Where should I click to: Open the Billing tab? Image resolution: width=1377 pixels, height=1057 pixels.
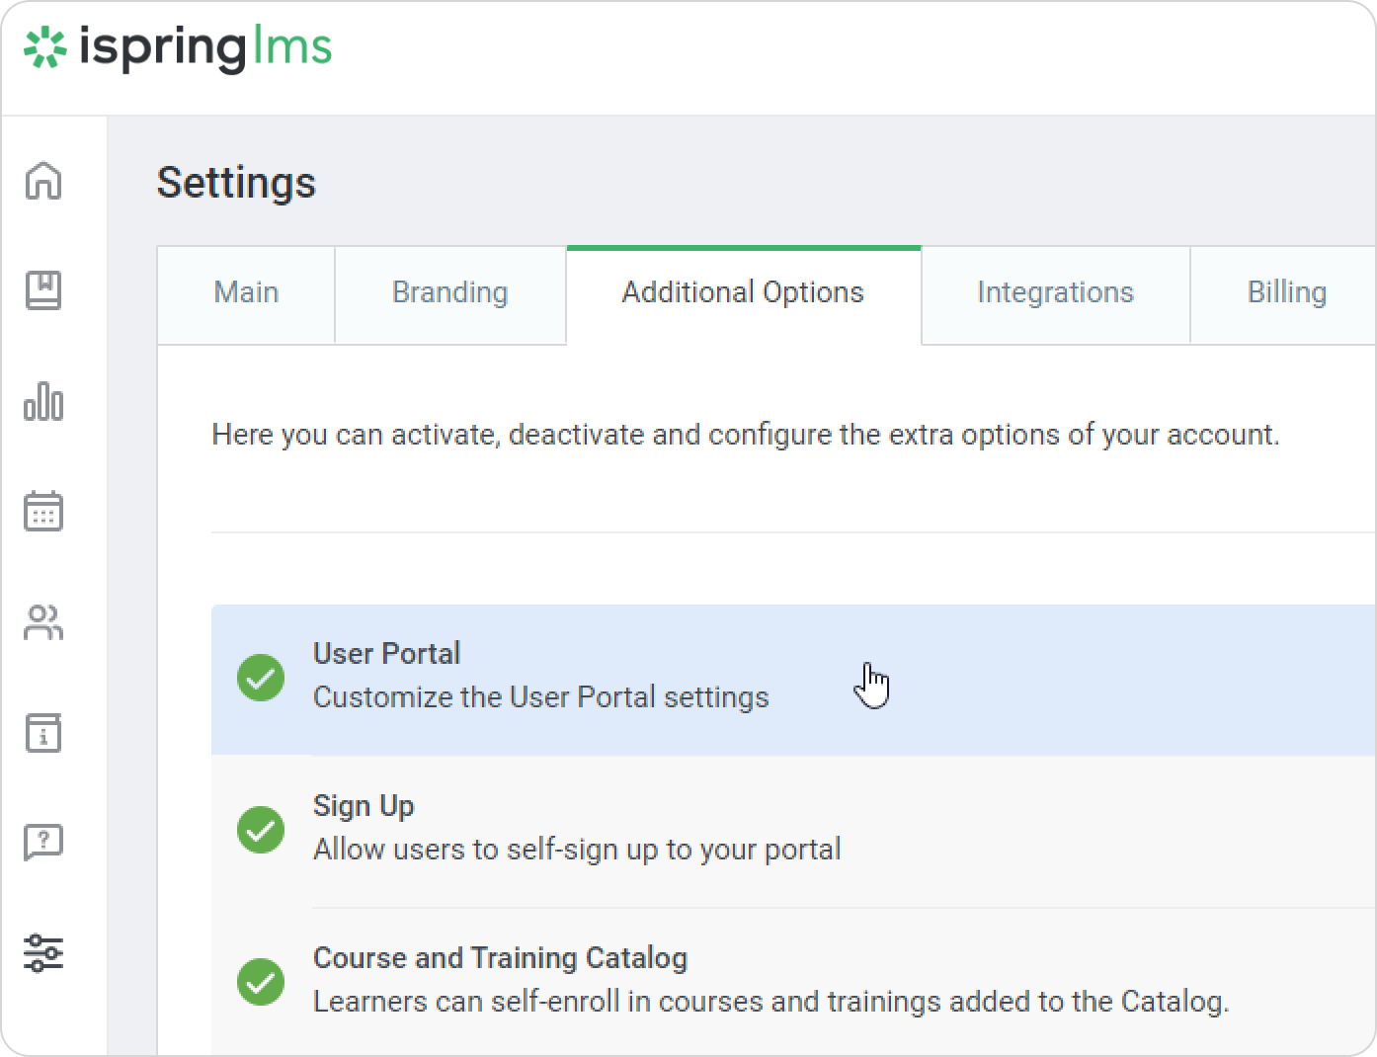(1286, 293)
